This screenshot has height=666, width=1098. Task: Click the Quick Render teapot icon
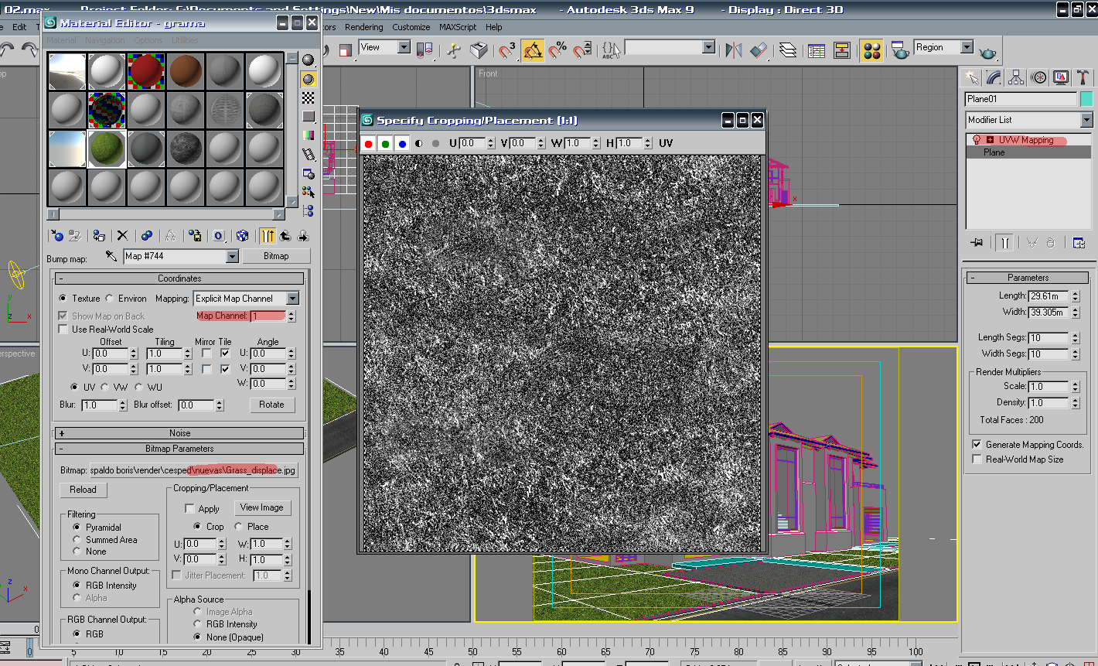(x=987, y=52)
